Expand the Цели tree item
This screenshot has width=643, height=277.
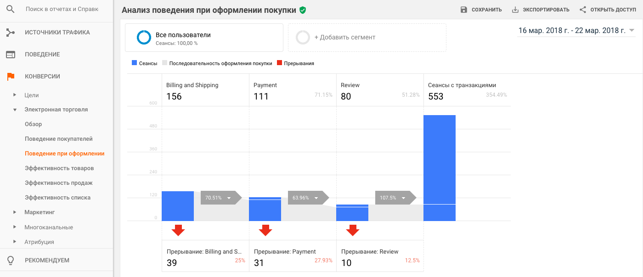pyautogui.click(x=15, y=95)
